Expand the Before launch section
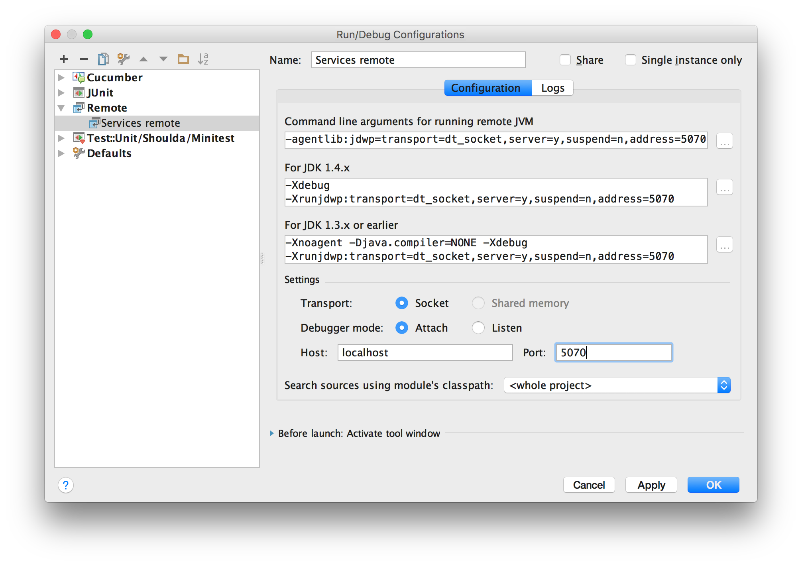This screenshot has height=566, width=802. [x=271, y=433]
